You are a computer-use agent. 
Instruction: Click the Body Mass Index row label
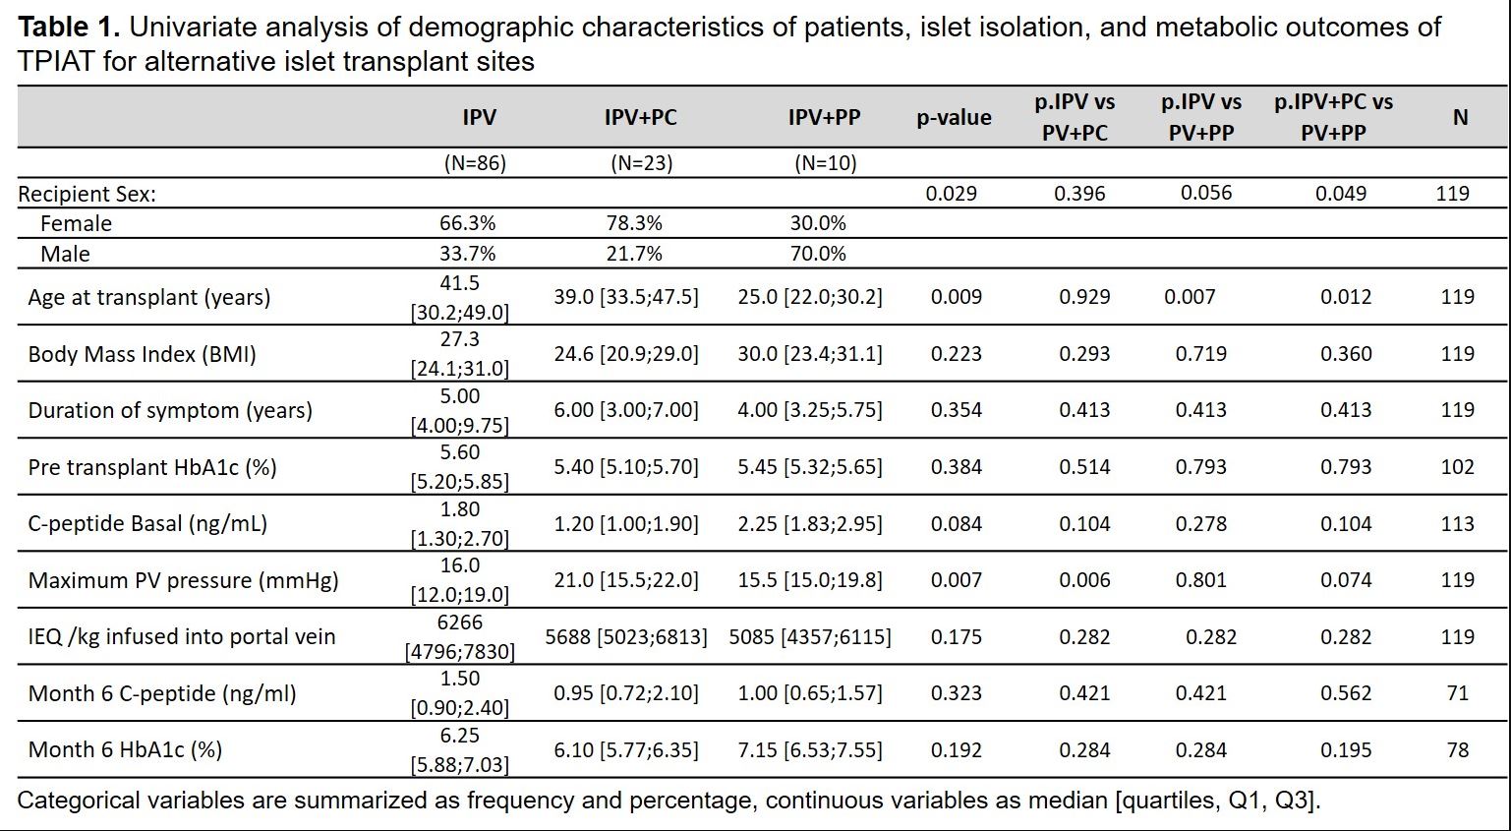coord(142,354)
